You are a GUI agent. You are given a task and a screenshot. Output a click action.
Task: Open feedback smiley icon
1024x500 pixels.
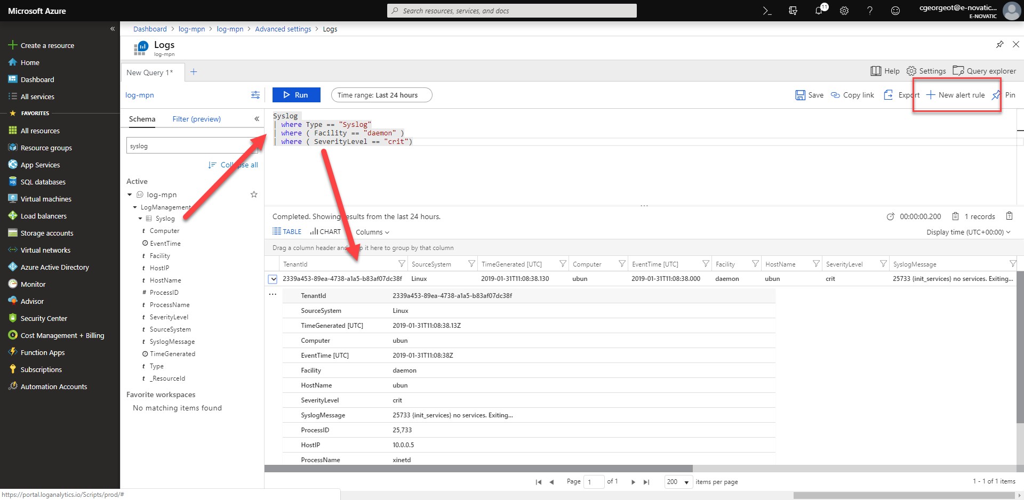click(895, 11)
